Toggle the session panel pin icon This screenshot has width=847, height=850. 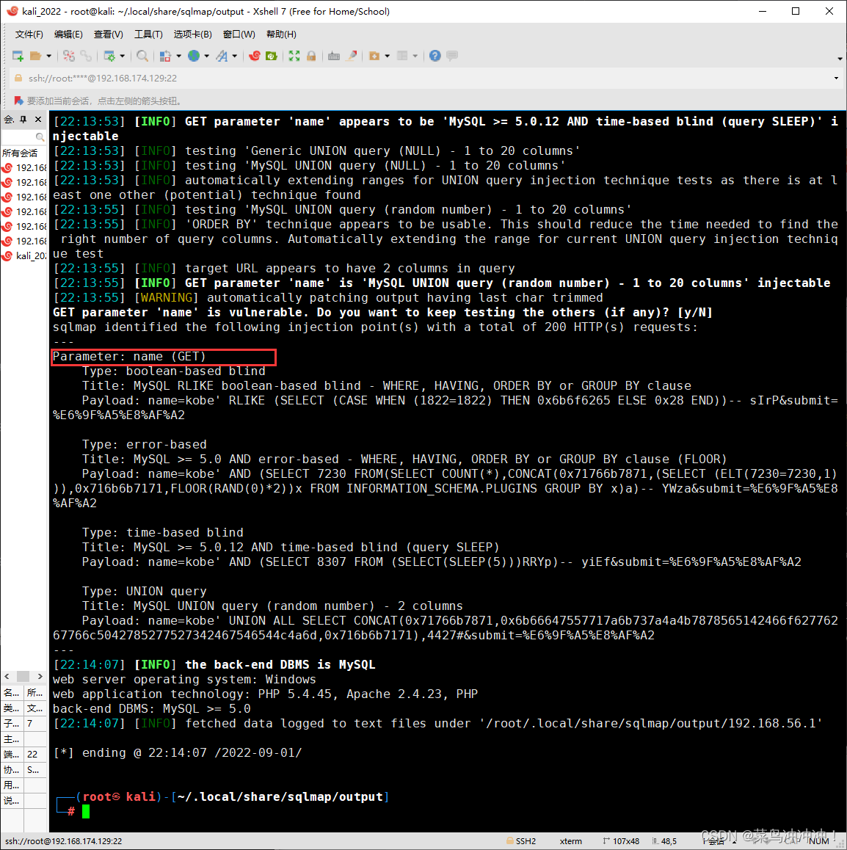click(x=23, y=119)
